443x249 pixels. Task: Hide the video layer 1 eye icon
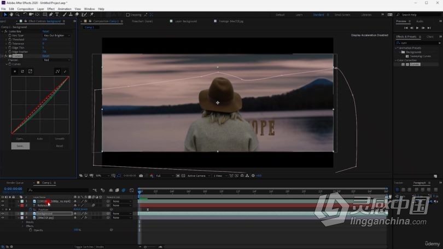[3, 201]
